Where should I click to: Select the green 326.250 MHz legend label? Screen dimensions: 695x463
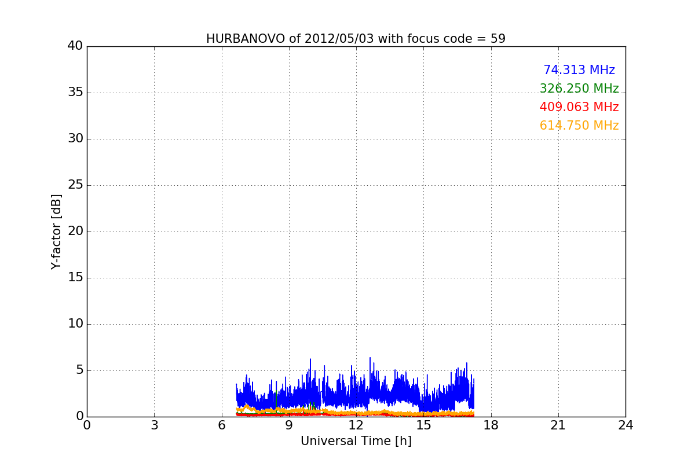pyautogui.click(x=579, y=89)
